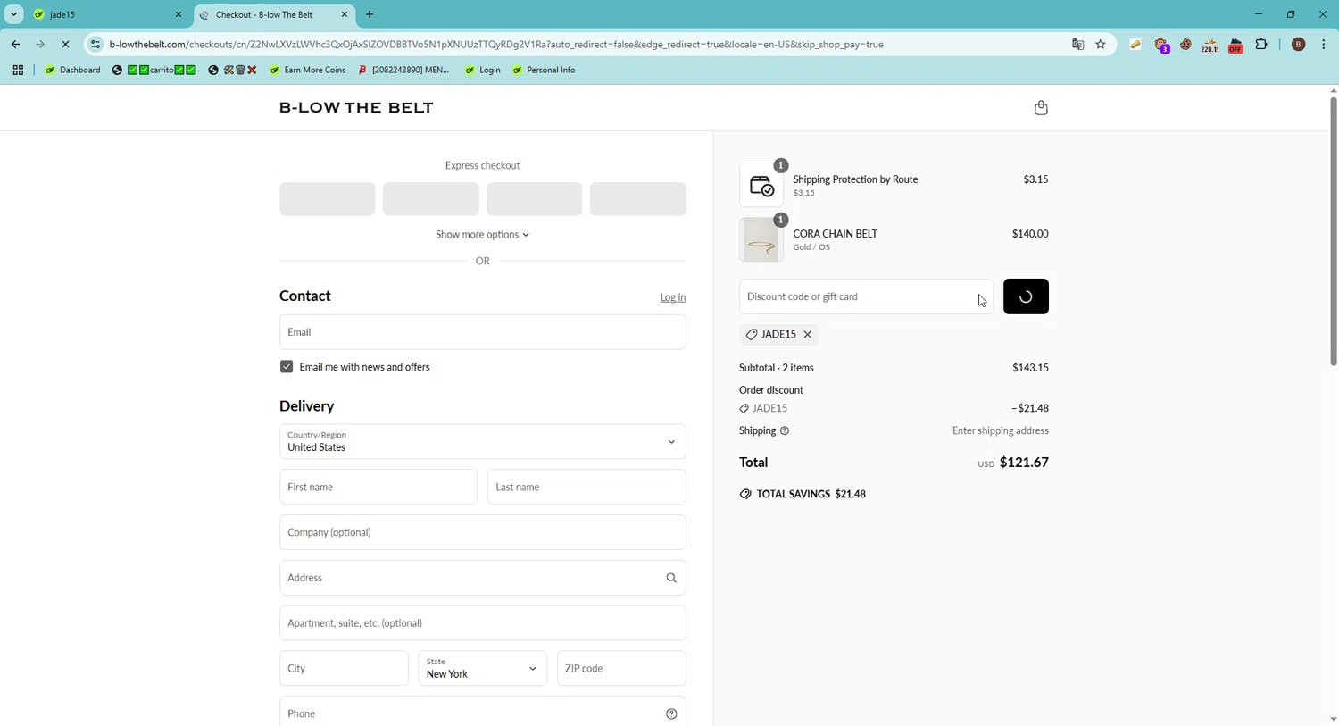Open the gold bar extension

coord(1135,45)
